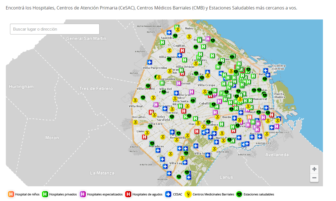
Task: Click the green private hospital marker below Saavedra
Action: [x=162, y=43]
